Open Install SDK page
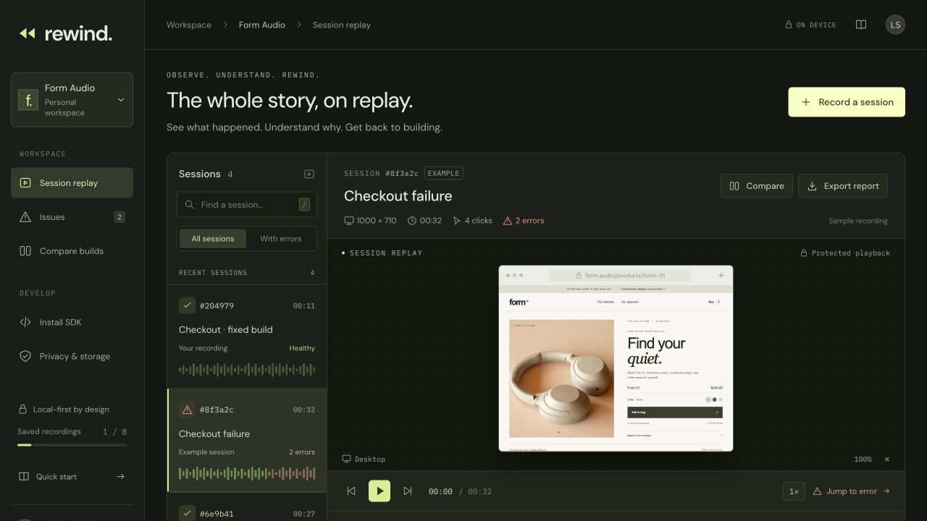 pos(72,322)
